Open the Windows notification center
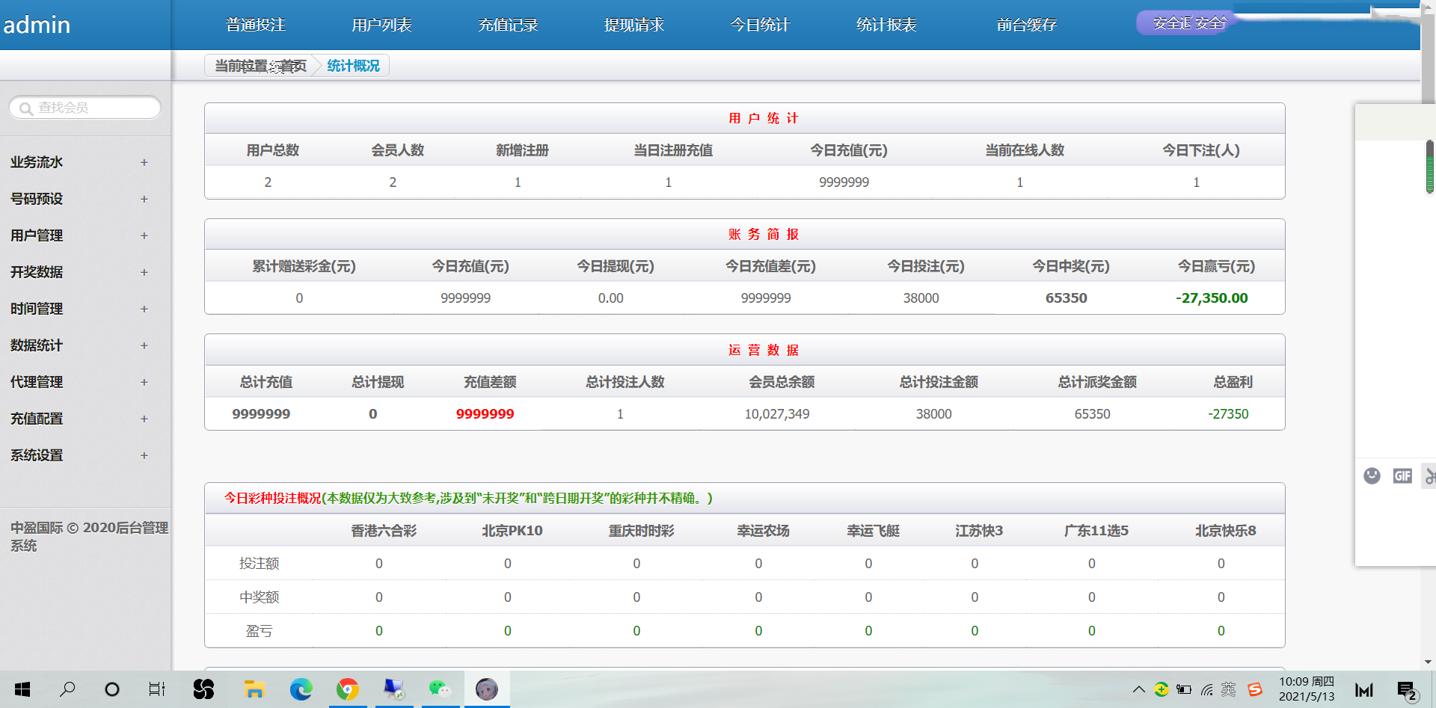This screenshot has height=708, width=1436. (1407, 690)
